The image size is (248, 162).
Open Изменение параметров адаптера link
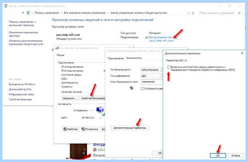tap(23, 34)
